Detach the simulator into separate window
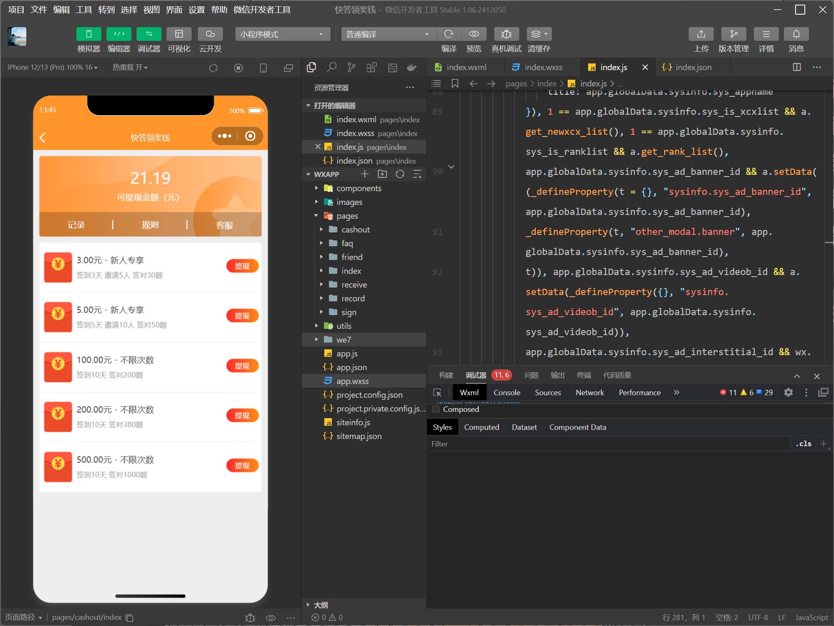The image size is (834, 626). (x=288, y=68)
